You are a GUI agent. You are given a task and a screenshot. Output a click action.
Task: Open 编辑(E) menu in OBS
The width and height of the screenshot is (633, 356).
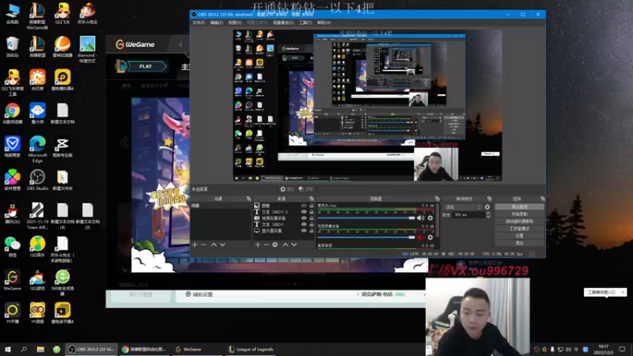(x=217, y=23)
